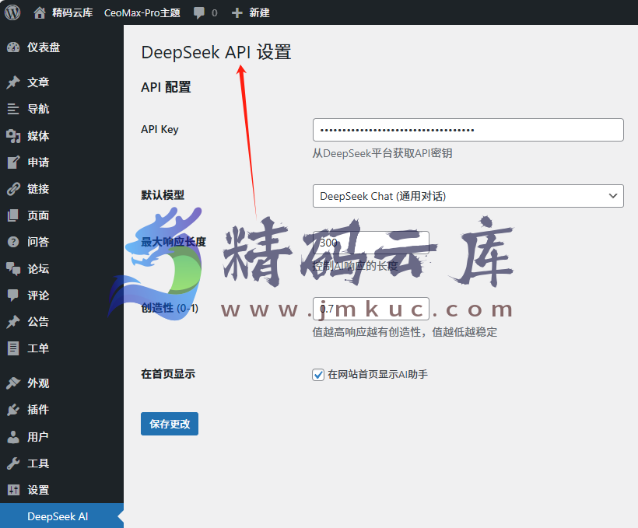
Task: Open the 默认模型 DeepSeek Chat dropdown
Action: pyautogui.click(x=468, y=196)
